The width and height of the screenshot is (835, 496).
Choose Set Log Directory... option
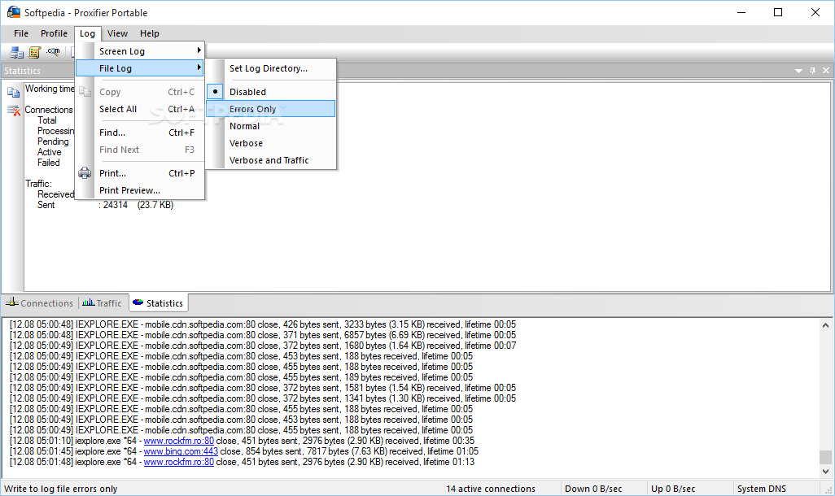click(x=271, y=68)
